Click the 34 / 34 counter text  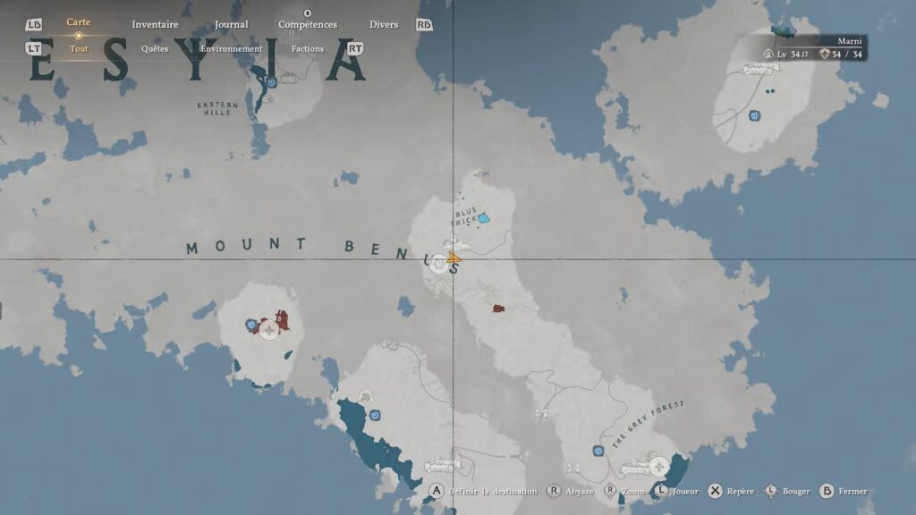[847, 55]
